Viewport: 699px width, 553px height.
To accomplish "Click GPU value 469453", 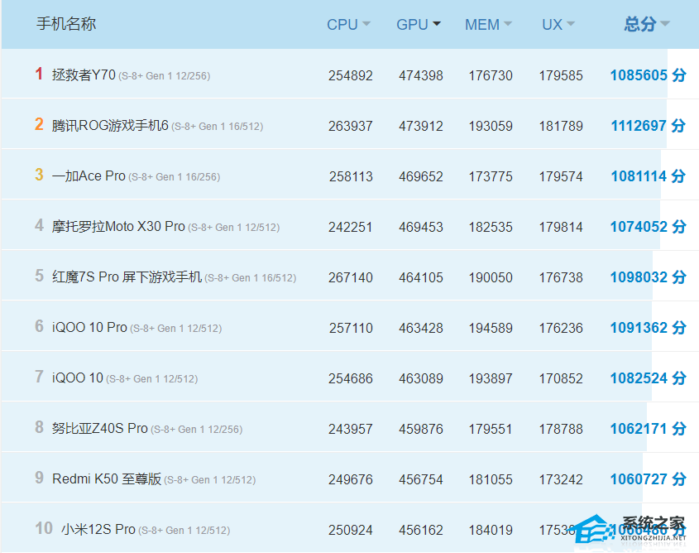I will point(421,227).
